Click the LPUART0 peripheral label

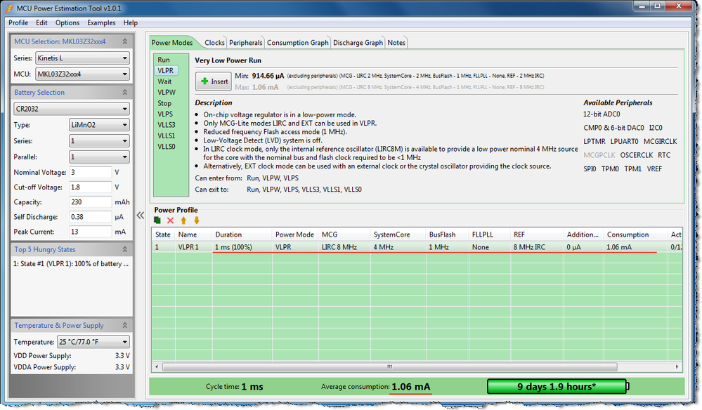pos(625,141)
